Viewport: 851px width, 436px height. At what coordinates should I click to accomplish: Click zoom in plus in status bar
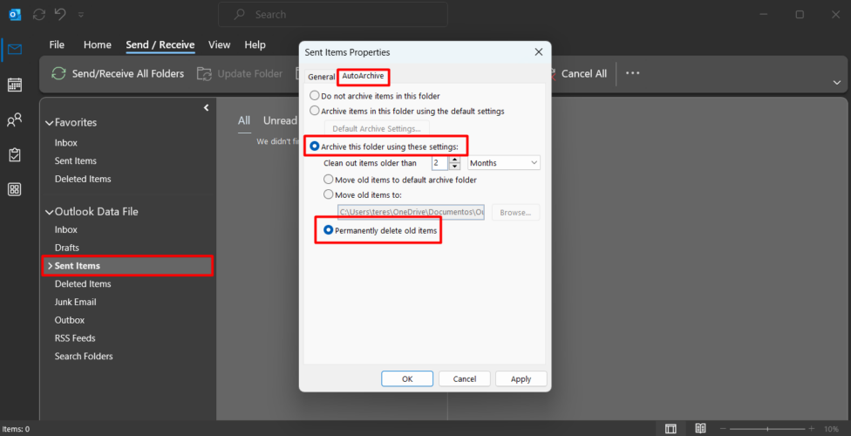[x=812, y=429]
